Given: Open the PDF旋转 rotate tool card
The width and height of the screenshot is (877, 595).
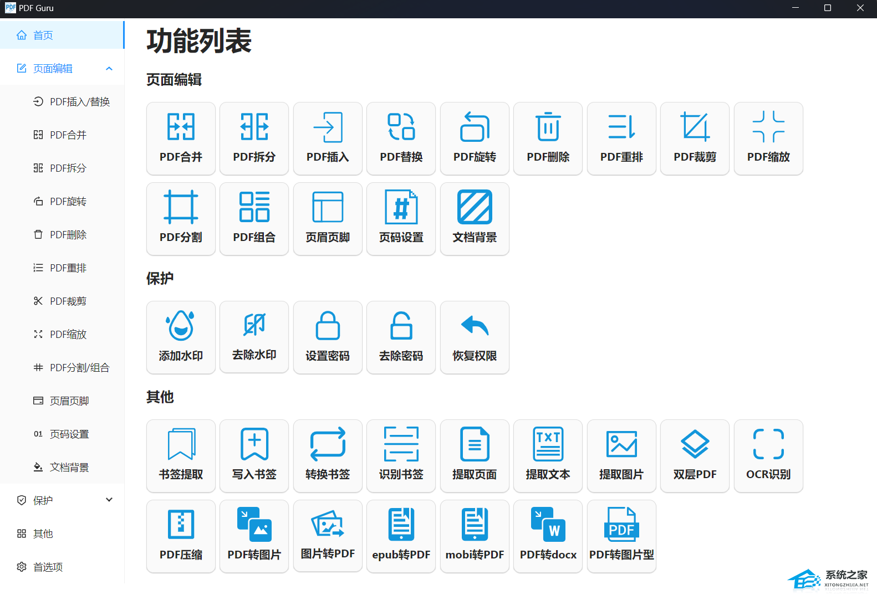Looking at the screenshot, I should [x=475, y=139].
